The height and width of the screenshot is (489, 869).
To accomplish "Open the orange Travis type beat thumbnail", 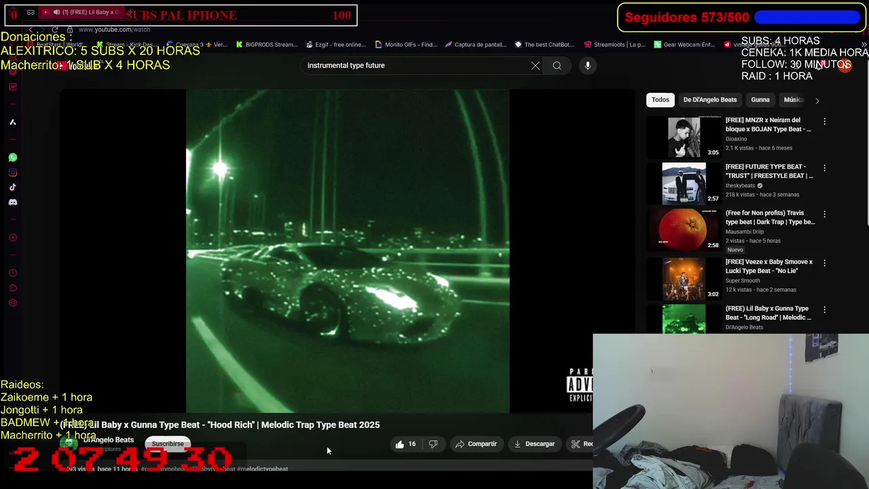I will 684,230.
